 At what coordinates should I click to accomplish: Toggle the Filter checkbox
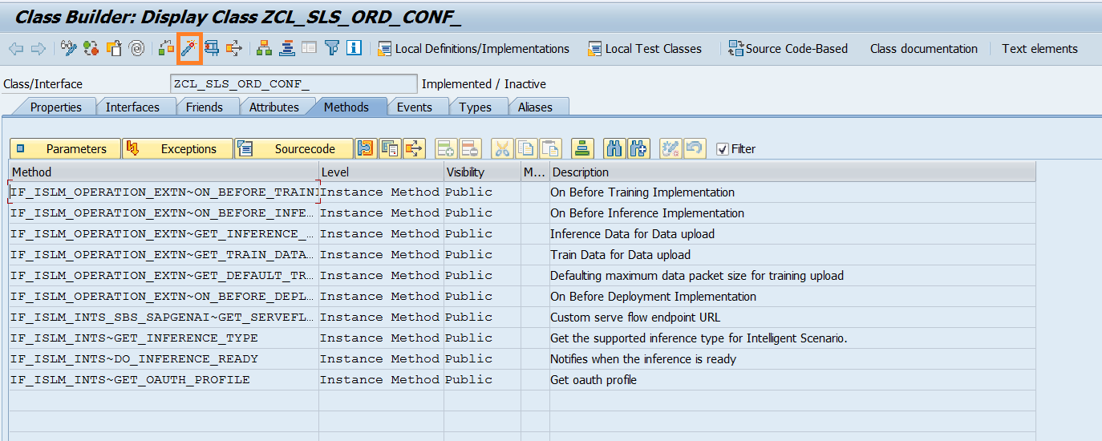point(723,149)
